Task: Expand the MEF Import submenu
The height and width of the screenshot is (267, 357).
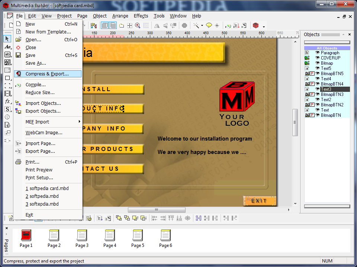Action: (x=48, y=122)
